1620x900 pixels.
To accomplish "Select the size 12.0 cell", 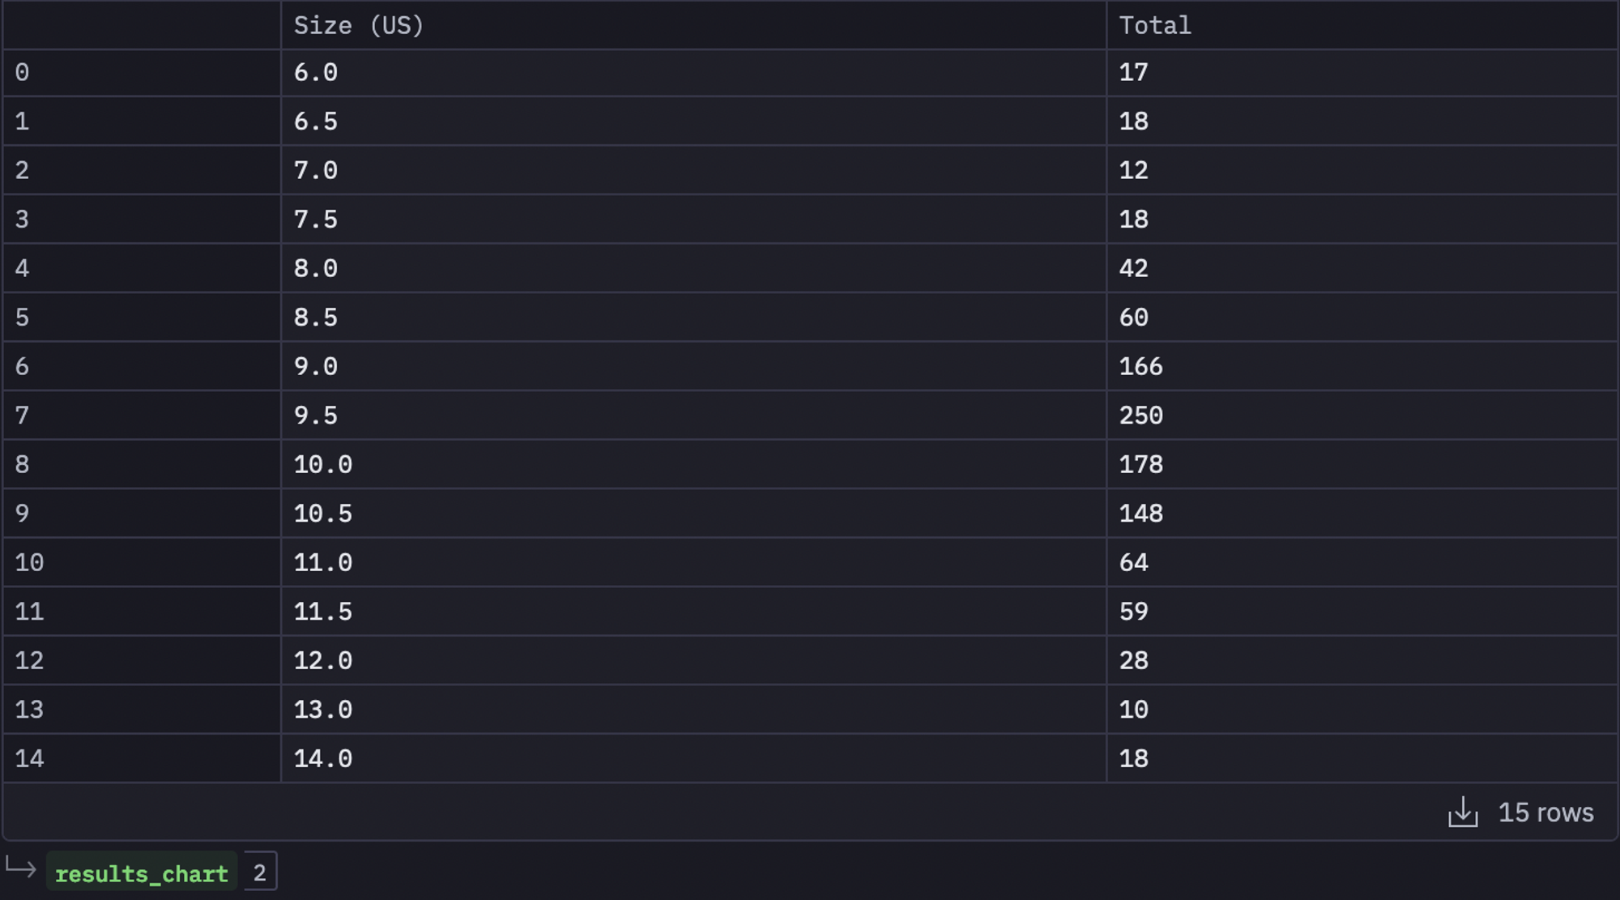I will point(693,660).
